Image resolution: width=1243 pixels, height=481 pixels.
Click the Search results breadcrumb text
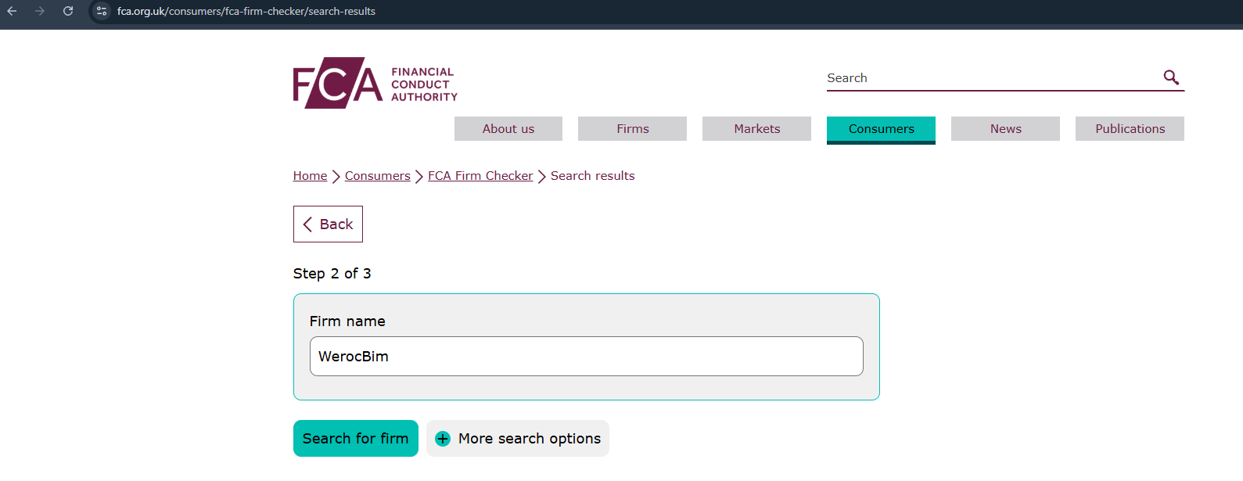click(x=592, y=176)
